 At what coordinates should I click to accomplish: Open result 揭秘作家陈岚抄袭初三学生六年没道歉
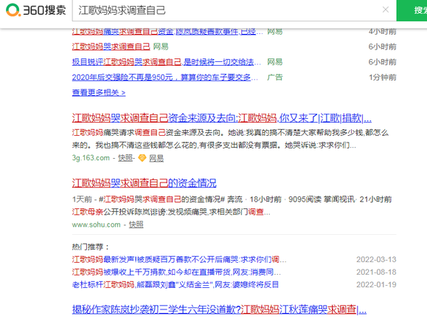[219, 309]
